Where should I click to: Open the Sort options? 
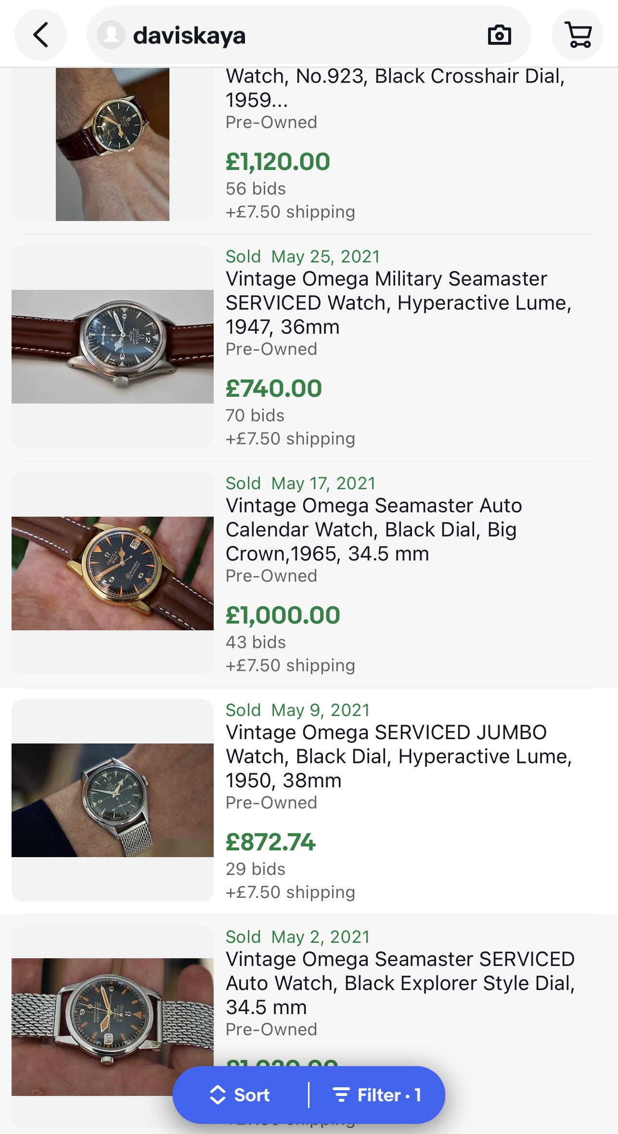[241, 1095]
